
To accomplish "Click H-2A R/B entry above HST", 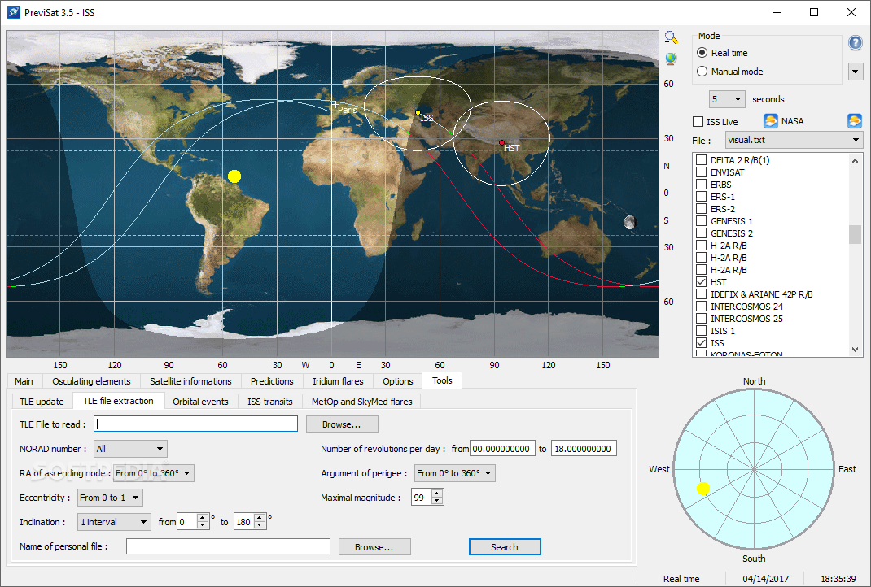I will click(x=729, y=270).
